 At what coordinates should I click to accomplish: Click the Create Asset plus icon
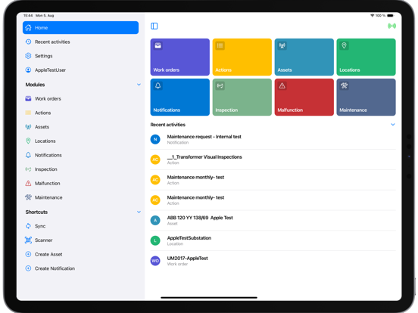[28, 255]
